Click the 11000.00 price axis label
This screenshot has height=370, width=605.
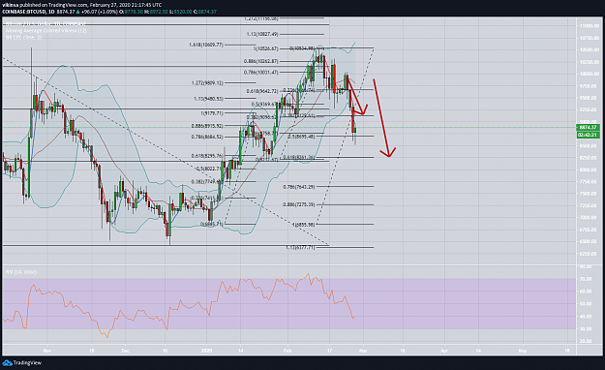coord(589,26)
